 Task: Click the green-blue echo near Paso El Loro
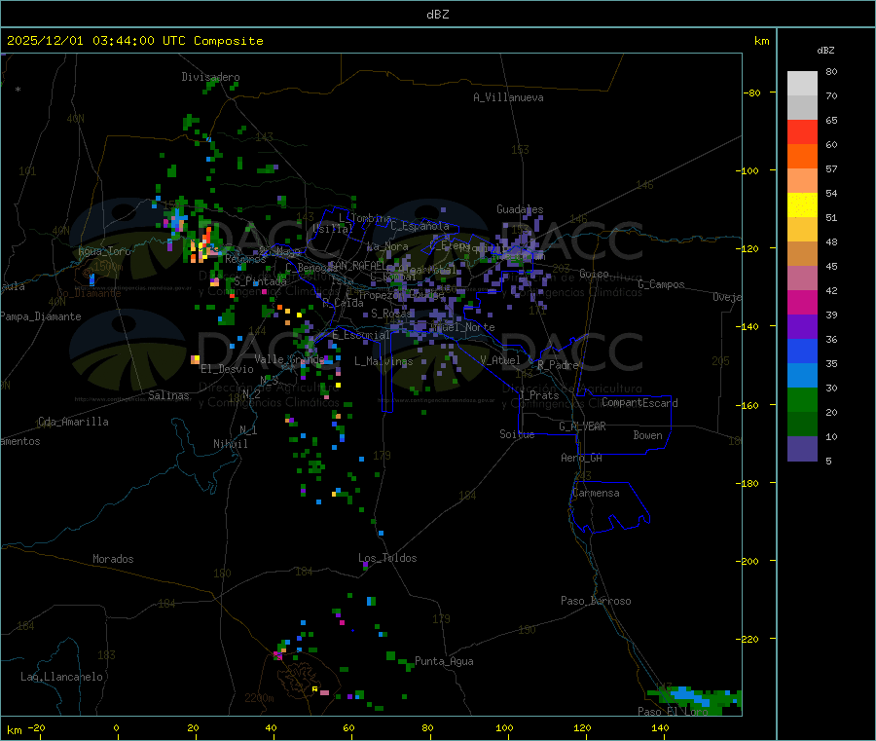pos(696,700)
